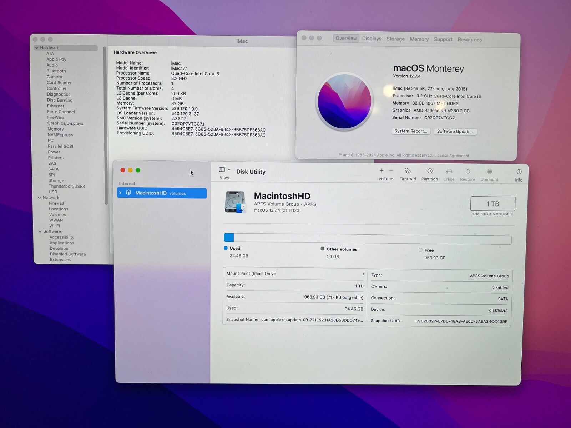This screenshot has height=428, width=571.
Task: Select Ethernet in the Hardware list
Action: (56, 106)
